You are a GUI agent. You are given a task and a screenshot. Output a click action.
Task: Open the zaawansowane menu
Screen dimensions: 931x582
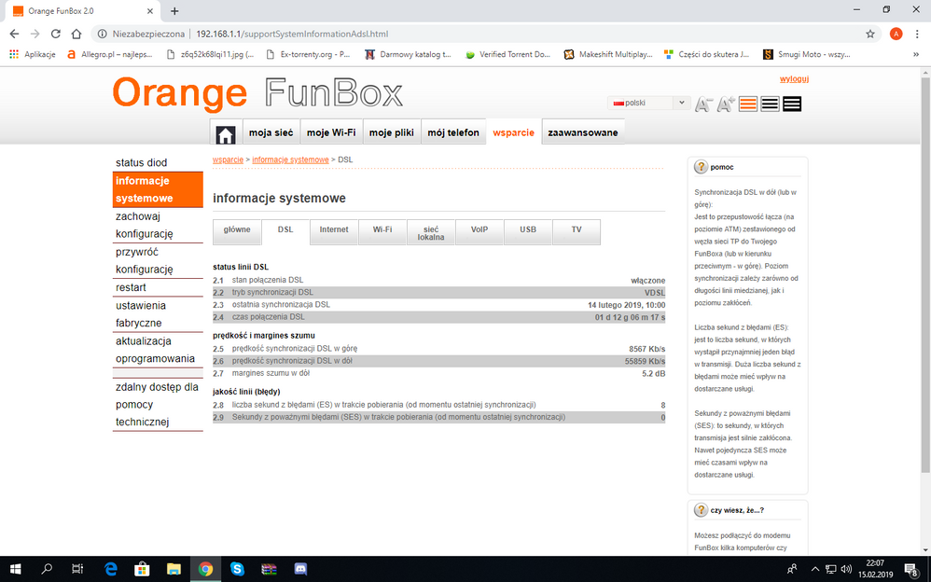click(x=582, y=132)
